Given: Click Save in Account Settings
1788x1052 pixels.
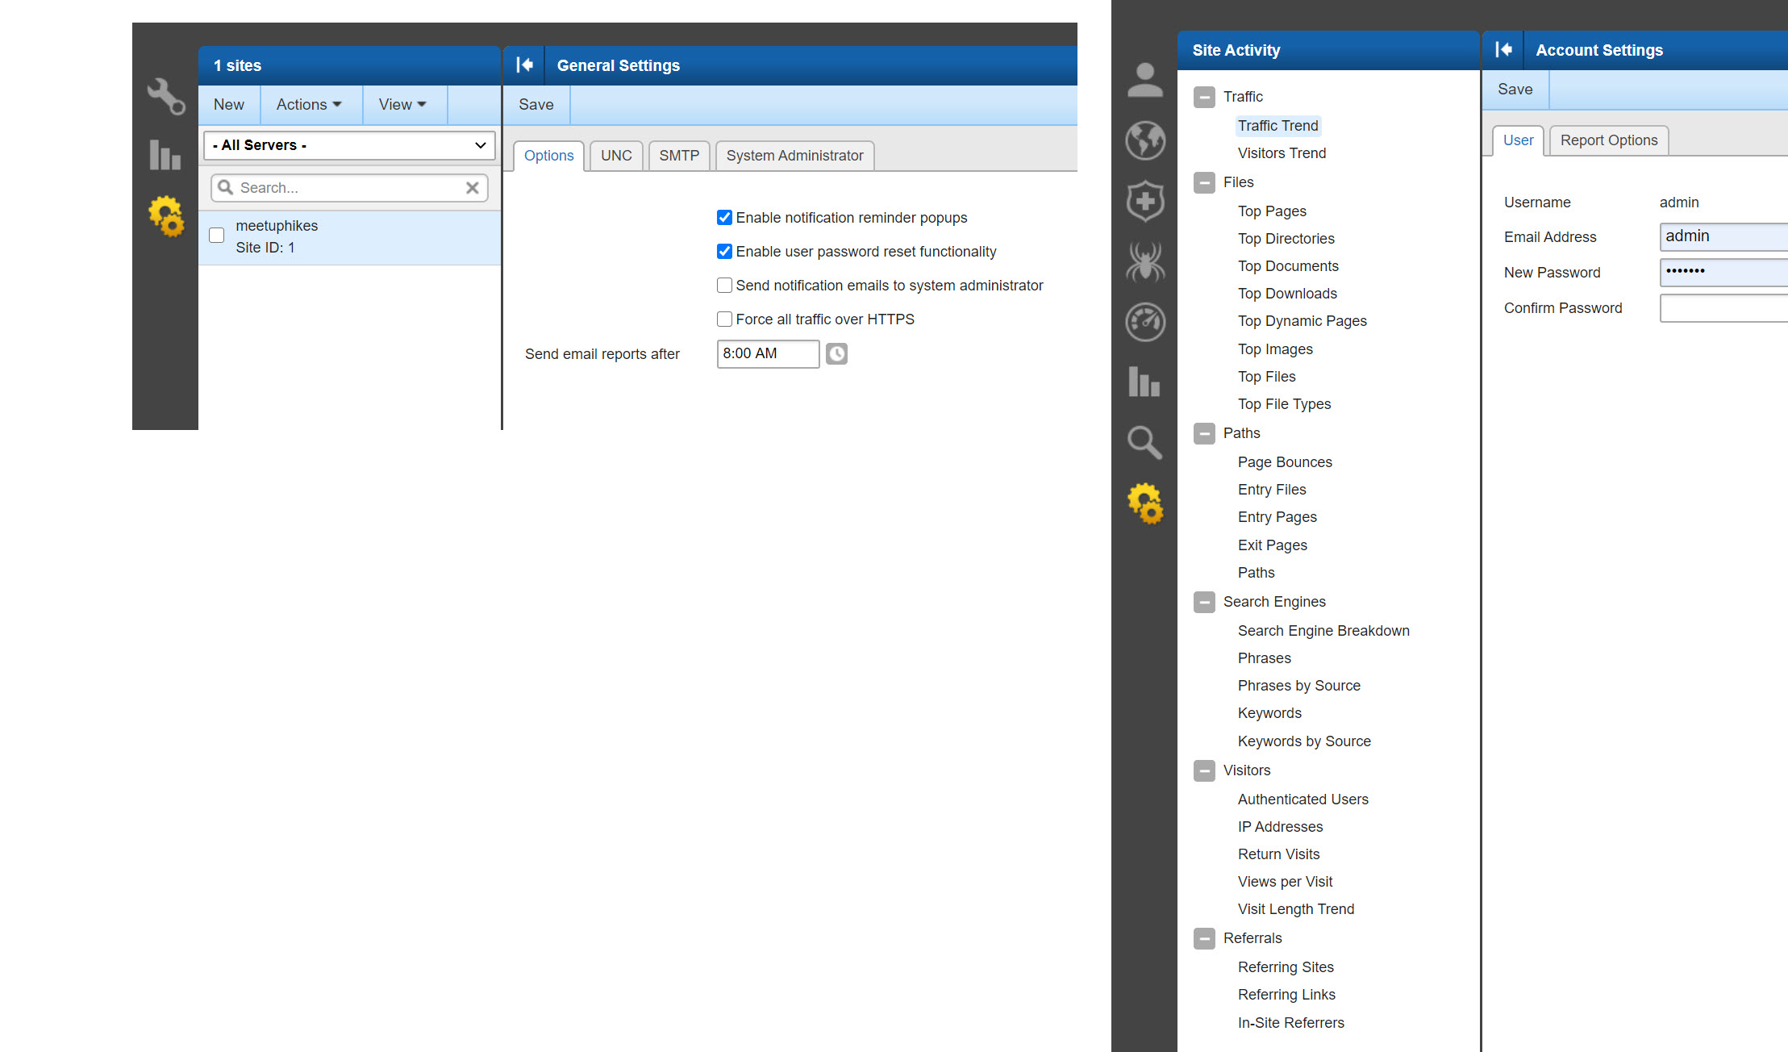Looking at the screenshot, I should [x=1515, y=90].
